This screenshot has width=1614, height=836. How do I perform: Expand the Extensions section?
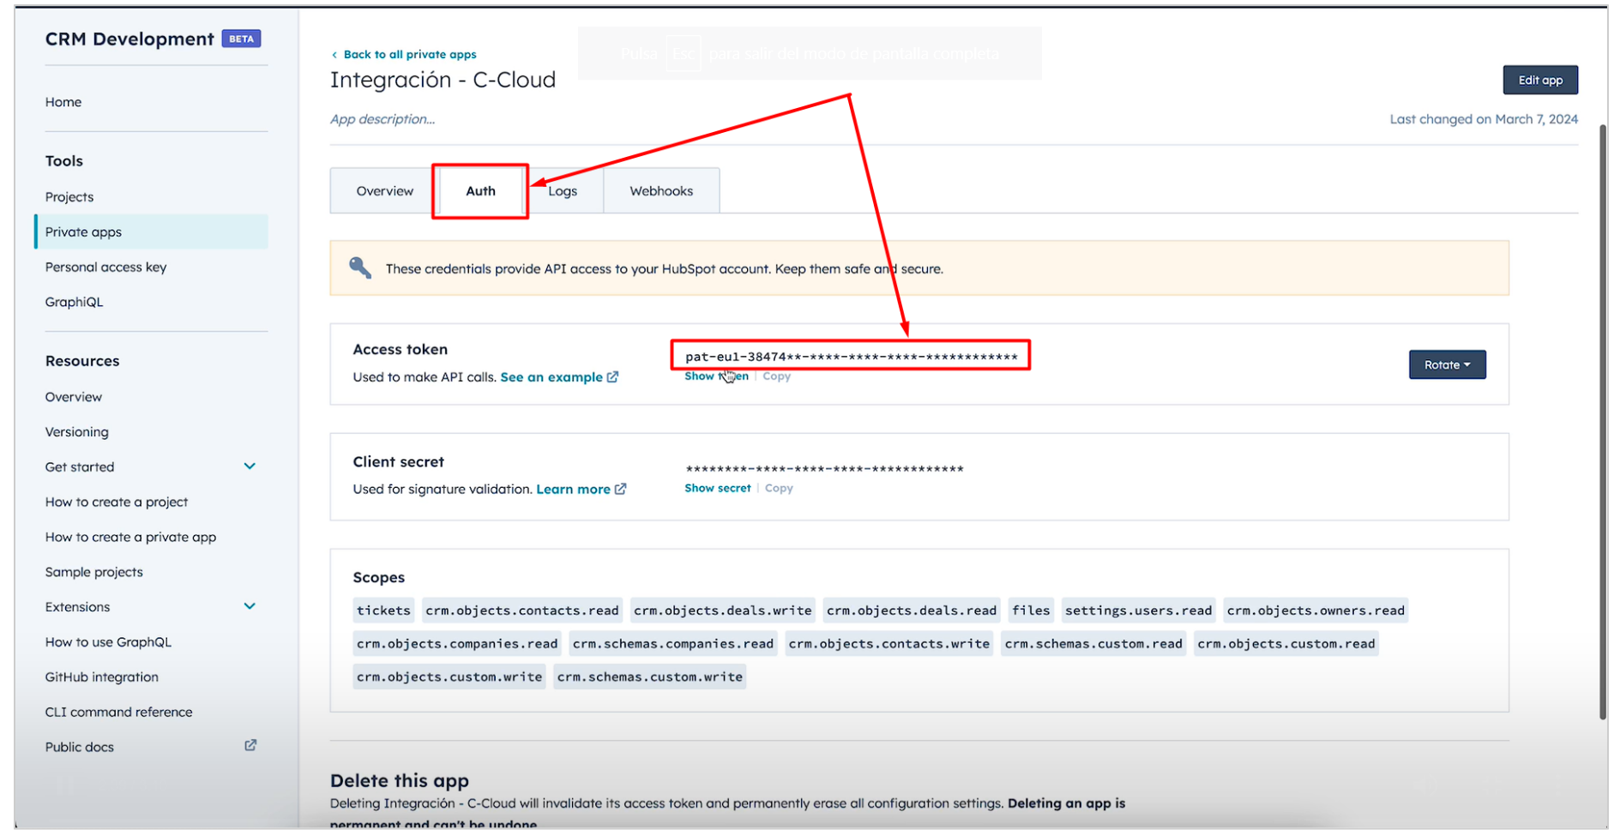(250, 606)
